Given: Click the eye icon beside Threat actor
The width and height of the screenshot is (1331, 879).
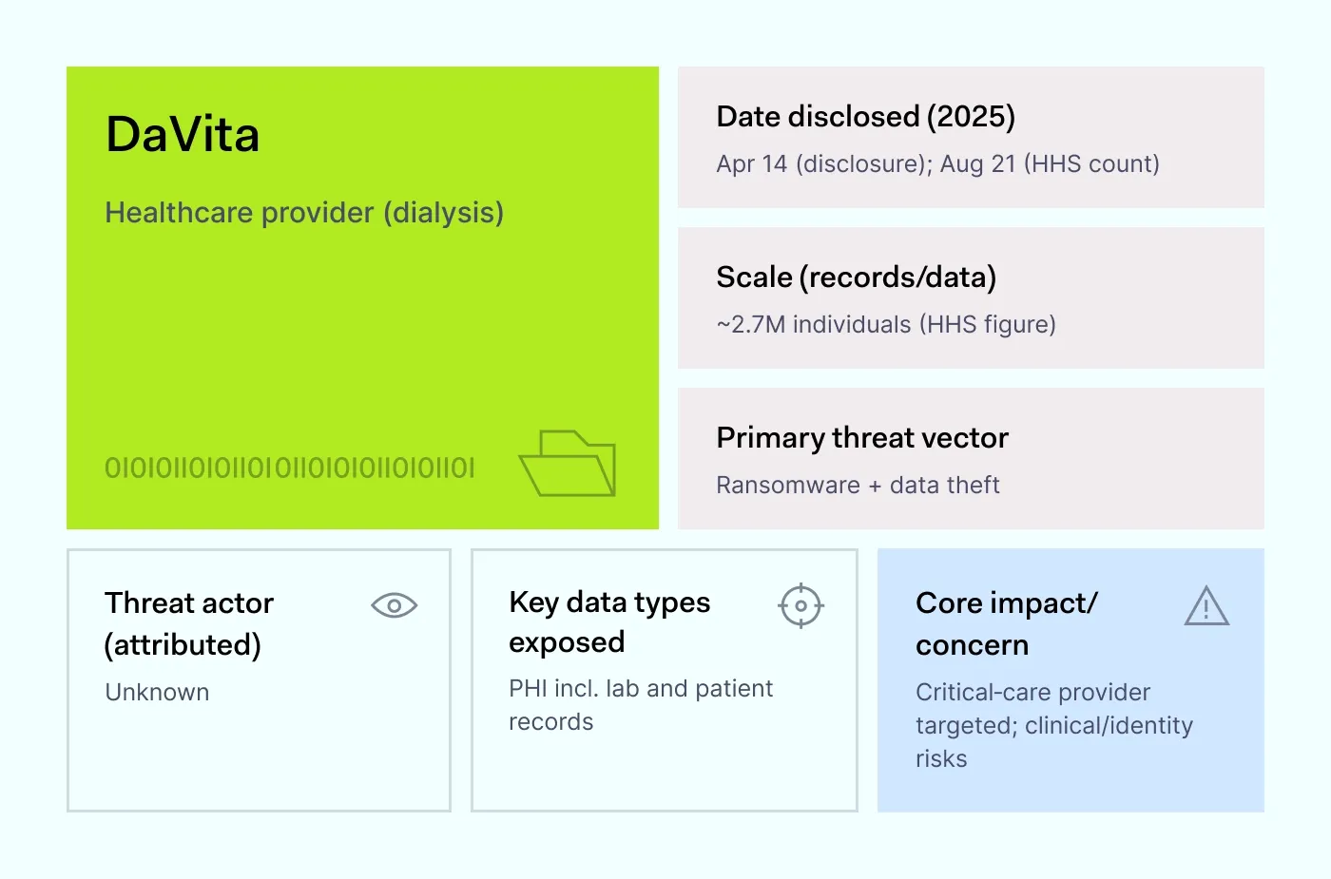Looking at the screenshot, I should (x=394, y=605).
